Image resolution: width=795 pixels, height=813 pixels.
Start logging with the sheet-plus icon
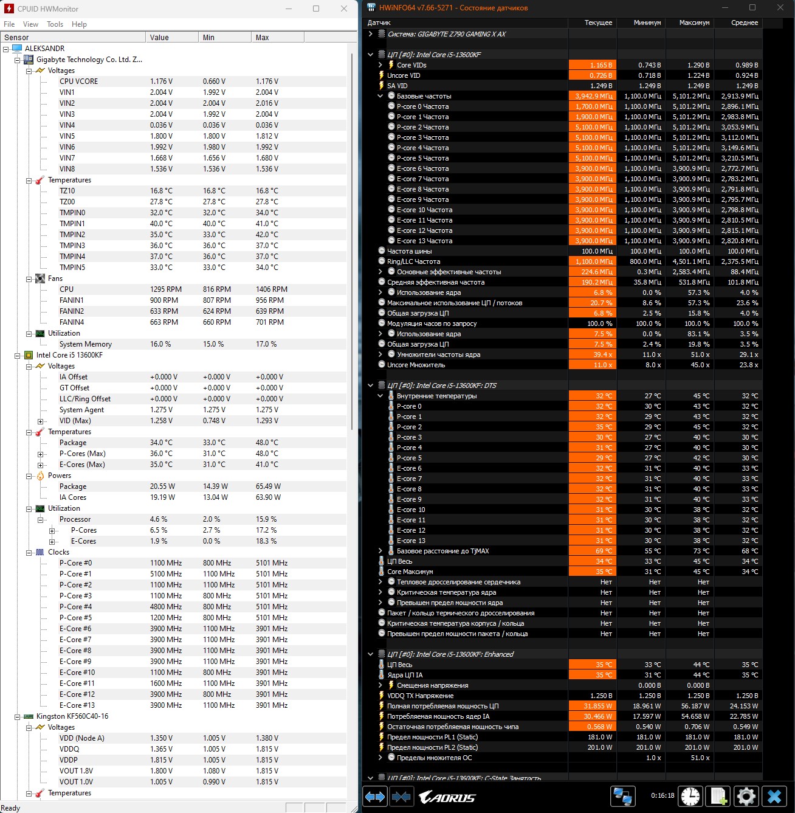click(x=718, y=796)
